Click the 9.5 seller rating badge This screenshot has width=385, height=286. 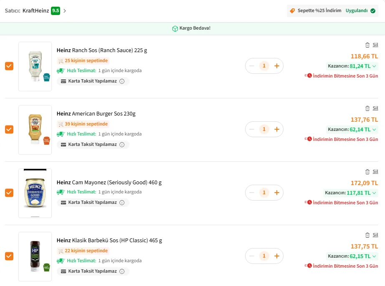click(x=56, y=11)
